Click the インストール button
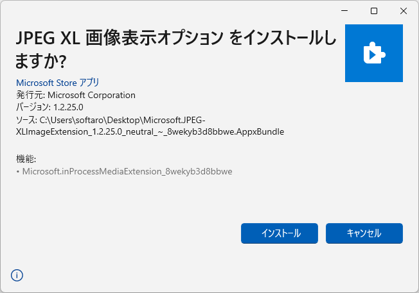Viewport: 419px width, 293px height. pyautogui.click(x=280, y=233)
